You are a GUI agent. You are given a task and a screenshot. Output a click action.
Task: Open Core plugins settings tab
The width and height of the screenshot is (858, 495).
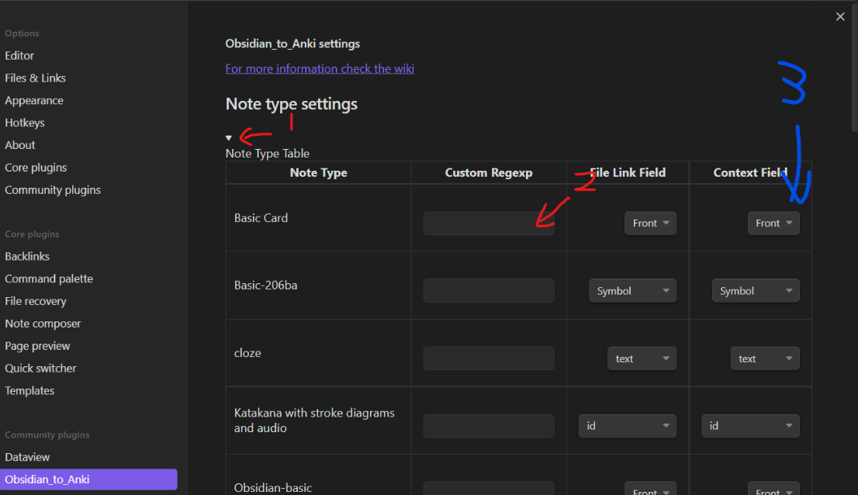pyautogui.click(x=36, y=168)
